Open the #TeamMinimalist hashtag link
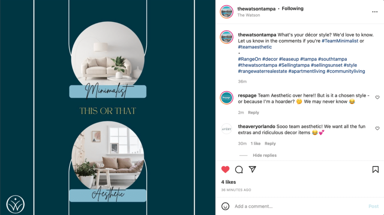 (340, 41)
